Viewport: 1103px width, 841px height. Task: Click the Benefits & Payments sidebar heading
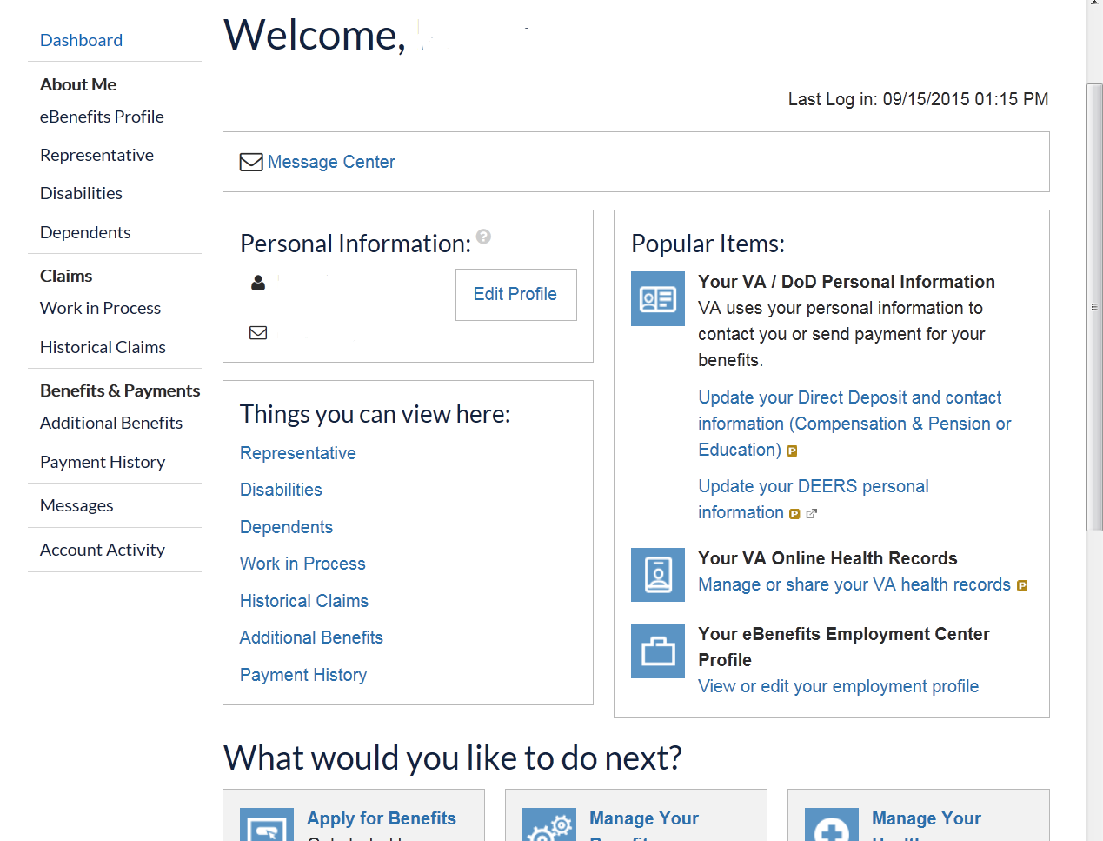point(120,390)
